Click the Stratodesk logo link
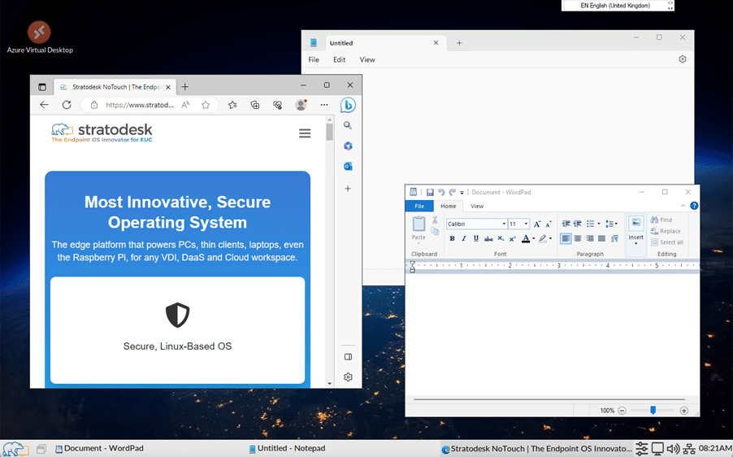Viewport: 733px width, 457px height. pos(102,133)
